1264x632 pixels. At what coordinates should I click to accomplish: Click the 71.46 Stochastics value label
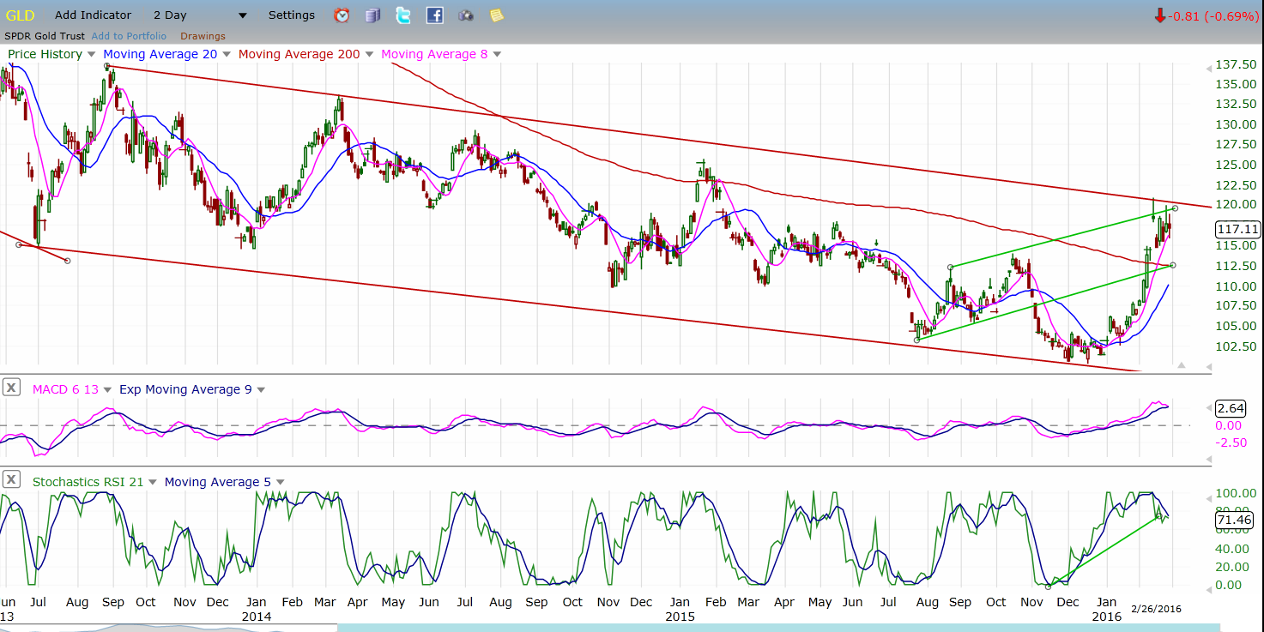click(x=1234, y=520)
